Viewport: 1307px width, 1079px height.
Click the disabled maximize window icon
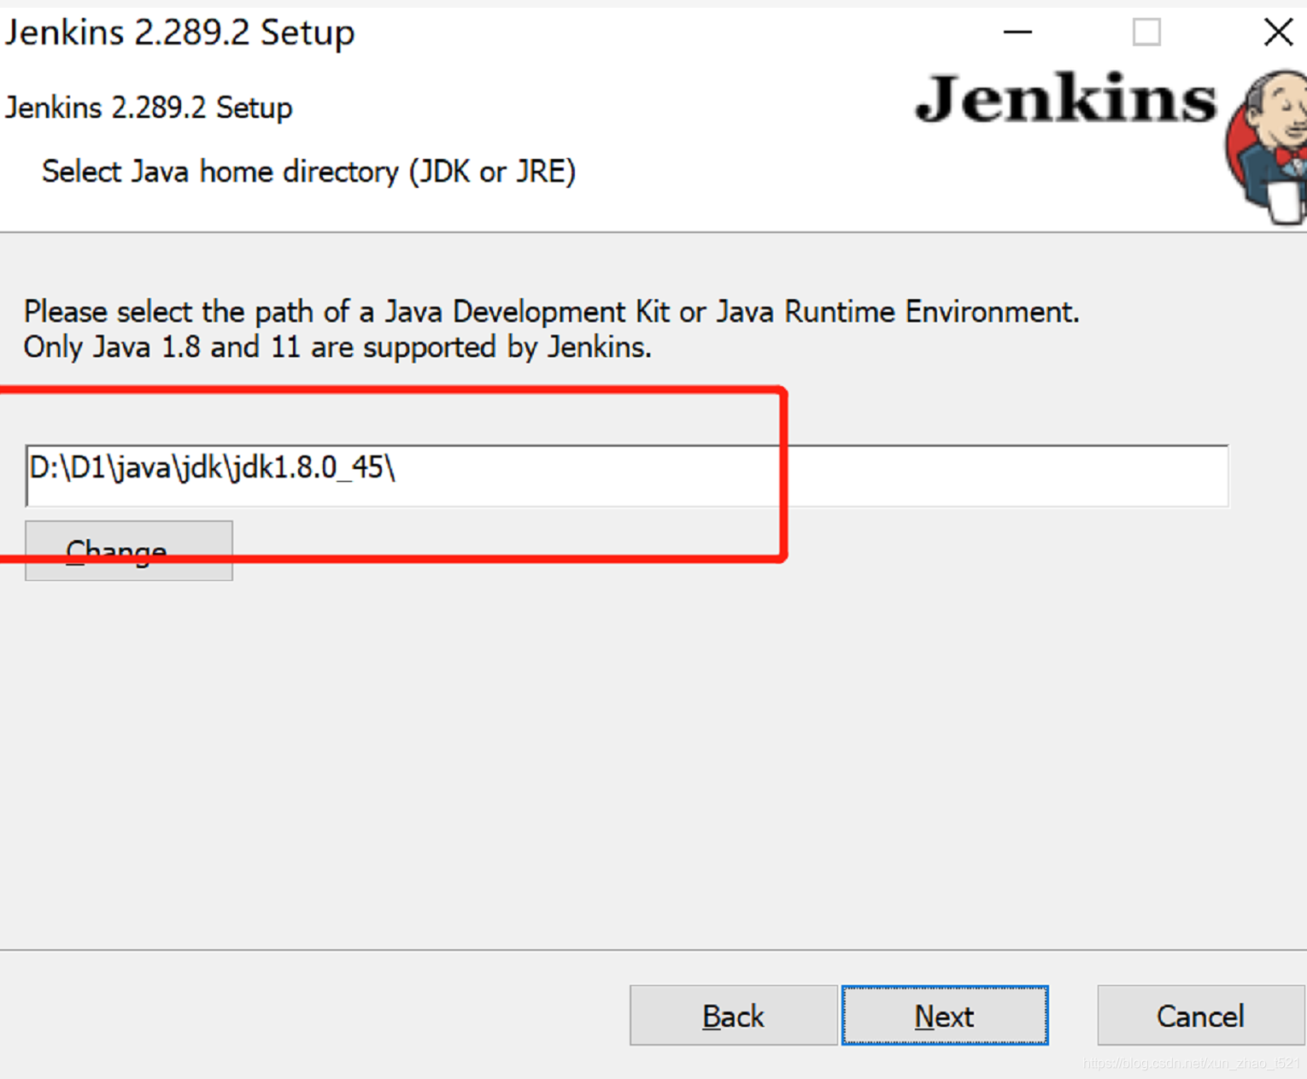[1146, 32]
